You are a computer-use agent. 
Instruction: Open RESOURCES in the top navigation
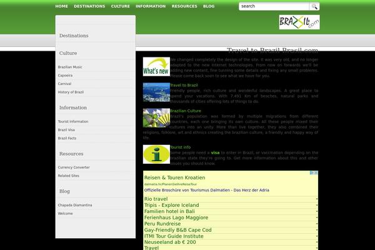coord(184,6)
